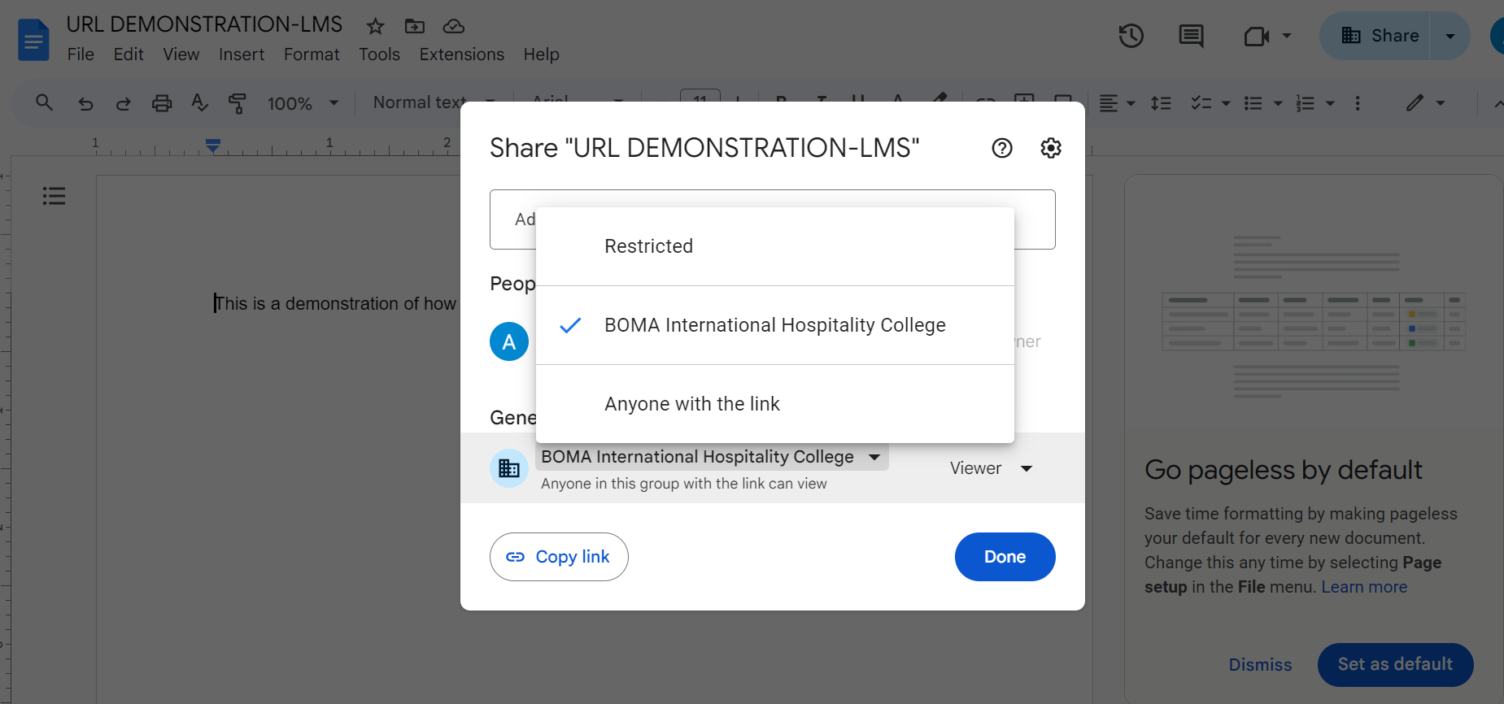Open share settings gear icon
The width and height of the screenshot is (1504, 704).
click(x=1051, y=148)
